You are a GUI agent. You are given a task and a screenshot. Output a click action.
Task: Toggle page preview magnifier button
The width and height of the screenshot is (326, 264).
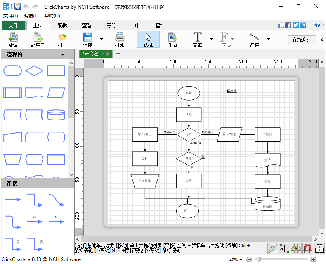[x=272, y=248]
